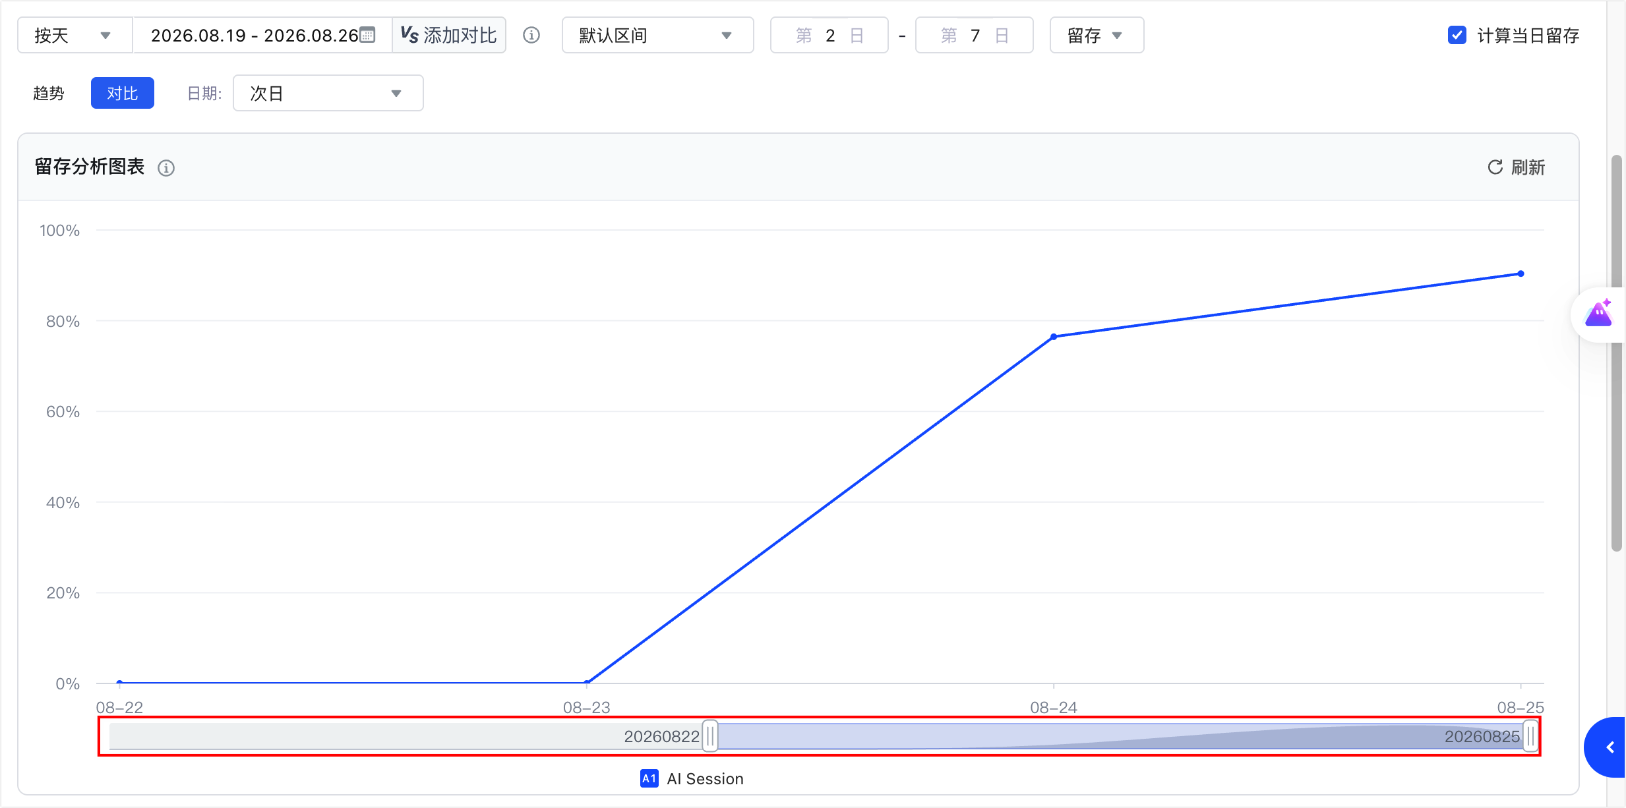Click the info icon beside Add Comparison
Image resolution: width=1626 pixels, height=808 pixels.
pyautogui.click(x=531, y=35)
